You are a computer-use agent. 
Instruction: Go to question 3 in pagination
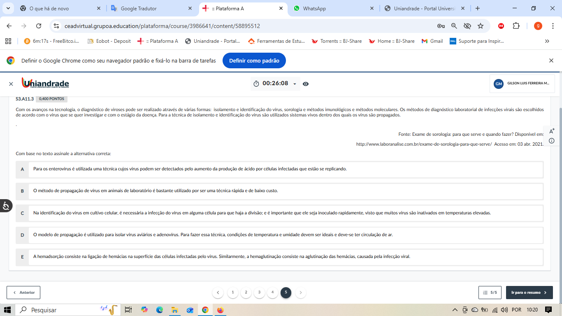tap(259, 293)
